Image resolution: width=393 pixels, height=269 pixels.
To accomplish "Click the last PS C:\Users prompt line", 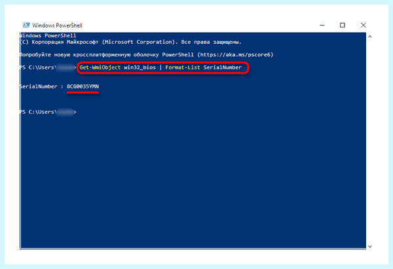I will point(48,112).
